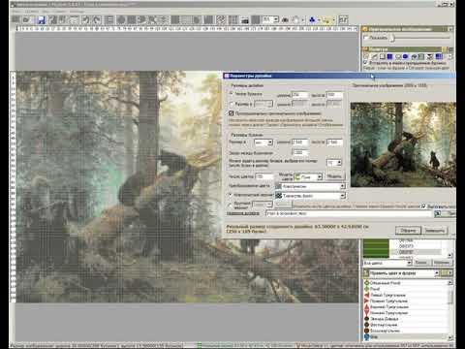Screen dimensions: 465x349
Task: Toggle the keep-image-proportions checkbox in the dialog
Action: click(232, 113)
